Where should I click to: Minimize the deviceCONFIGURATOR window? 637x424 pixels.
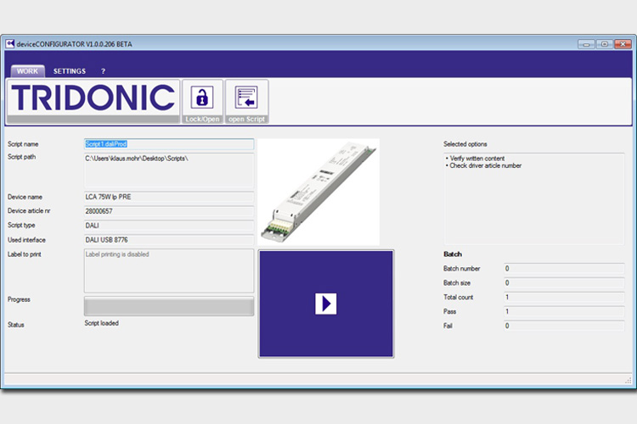[x=586, y=44]
